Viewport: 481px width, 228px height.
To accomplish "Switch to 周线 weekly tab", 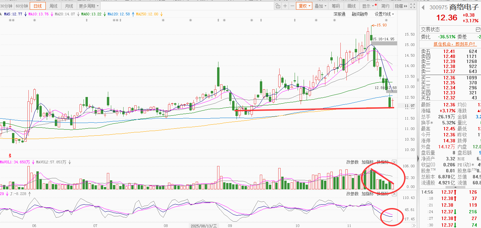I will coord(53,6).
